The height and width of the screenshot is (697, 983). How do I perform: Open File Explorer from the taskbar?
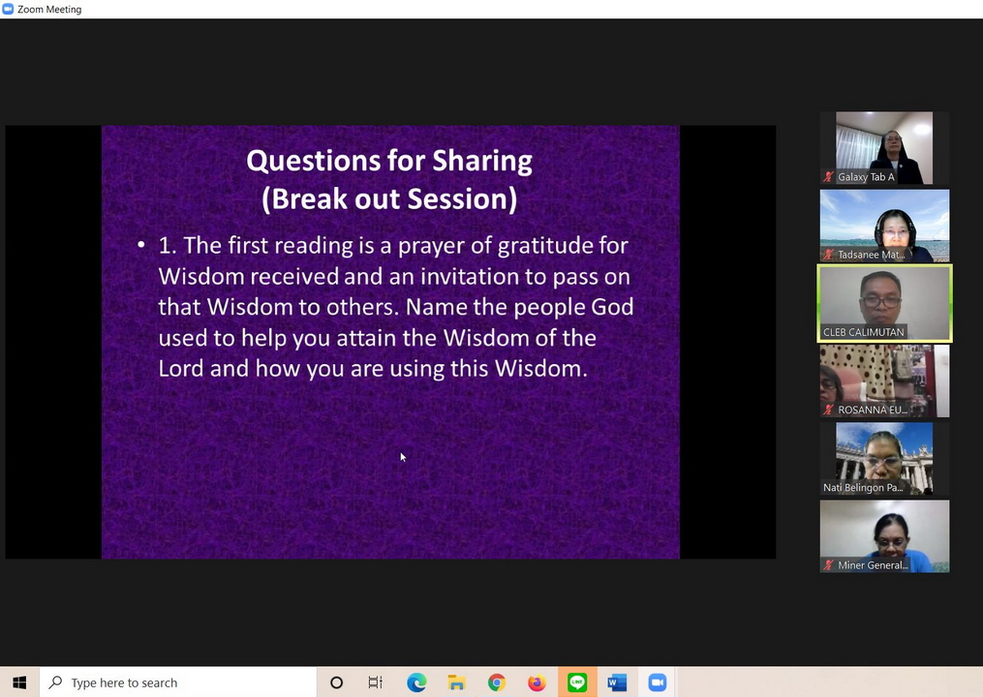point(456,682)
